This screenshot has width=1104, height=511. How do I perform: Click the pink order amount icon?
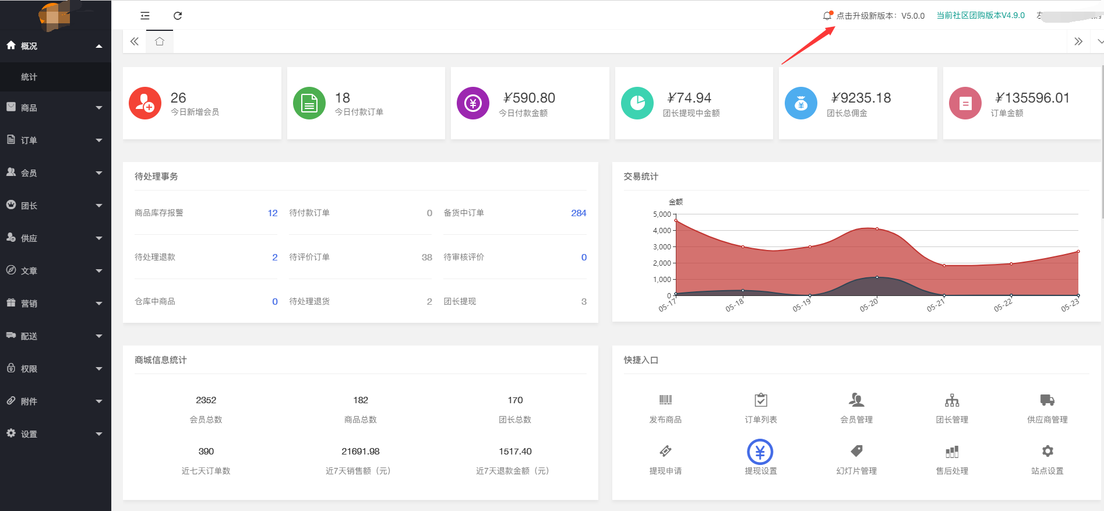(x=965, y=103)
